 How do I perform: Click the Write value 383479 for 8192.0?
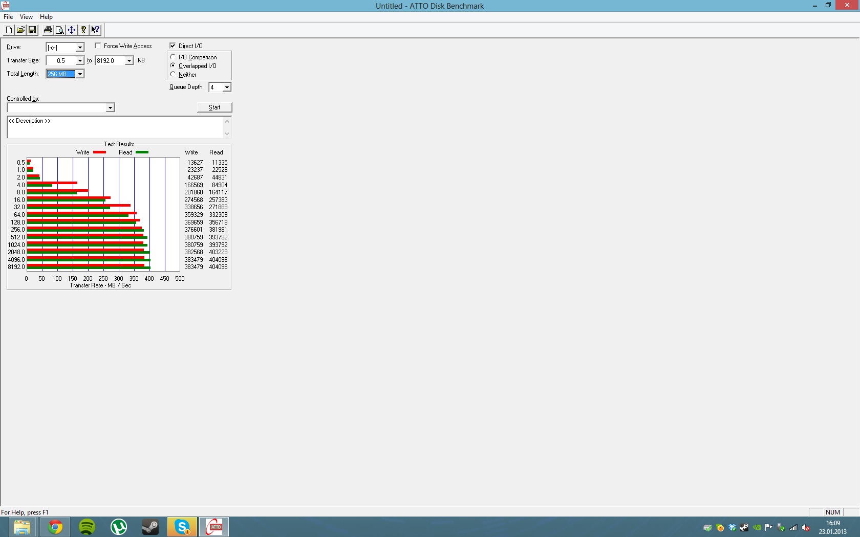point(193,267)
